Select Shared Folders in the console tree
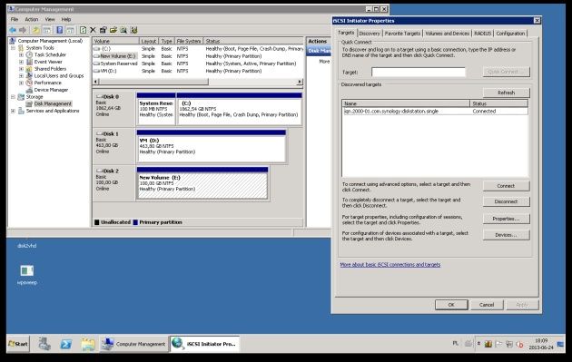The height and width of the screenshot is (362, 572). (x=50, y=69)
